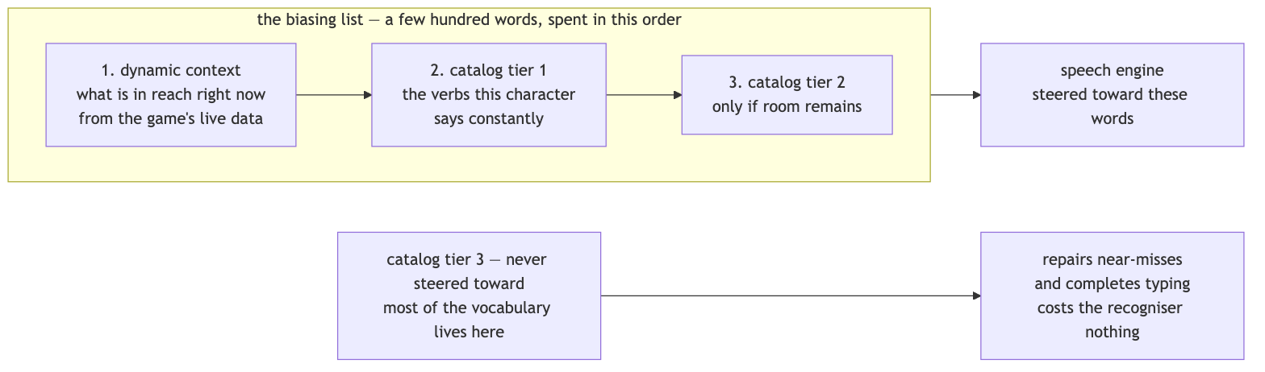
Task: Select the "catalog tier 3 — never" node
Action: pyautogui.click(x=469, y=296)
